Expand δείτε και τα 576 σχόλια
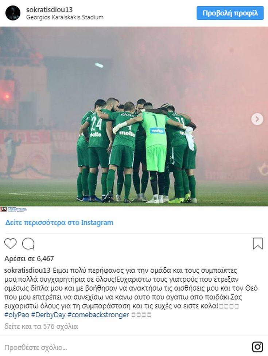The image size is (268, 356). click(x=41, y=326)
